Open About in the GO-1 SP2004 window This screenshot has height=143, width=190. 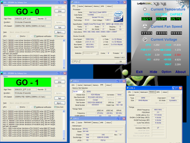click(x=60, y=103)
